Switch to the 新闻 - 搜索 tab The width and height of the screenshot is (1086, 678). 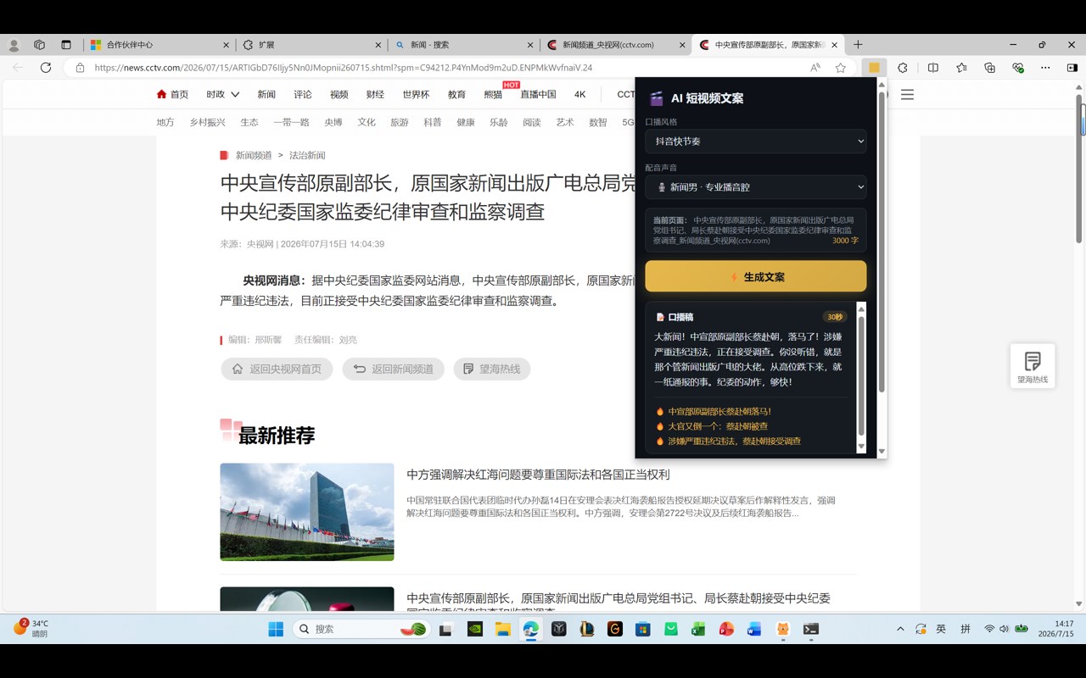click(x=463, y=45)
